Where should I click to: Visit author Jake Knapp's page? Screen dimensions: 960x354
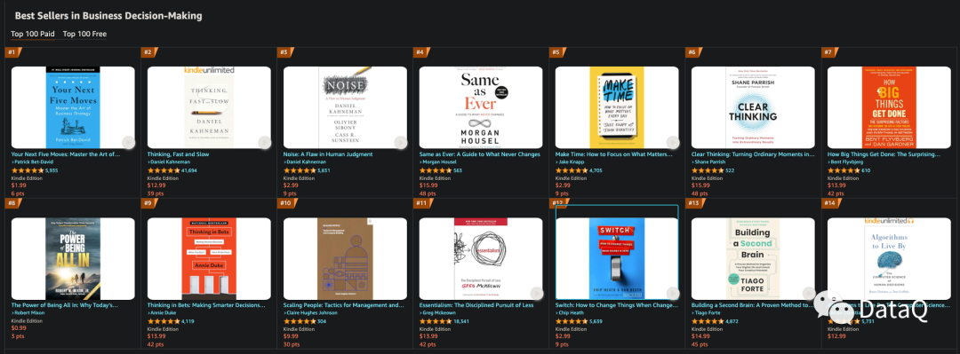[572, 162]
